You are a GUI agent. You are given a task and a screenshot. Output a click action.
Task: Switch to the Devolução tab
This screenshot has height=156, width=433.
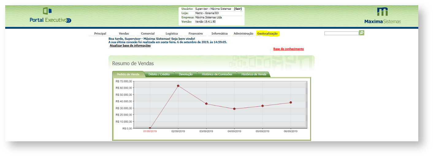click(186, 74)
